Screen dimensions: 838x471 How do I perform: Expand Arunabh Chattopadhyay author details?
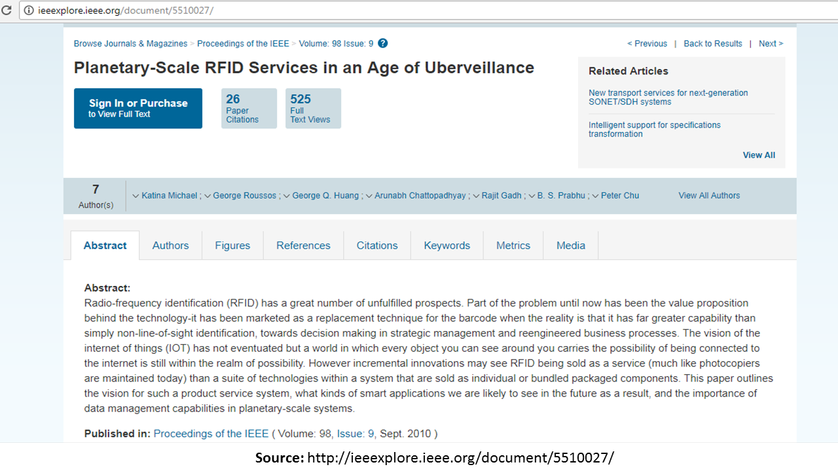[x=369, y=196]
